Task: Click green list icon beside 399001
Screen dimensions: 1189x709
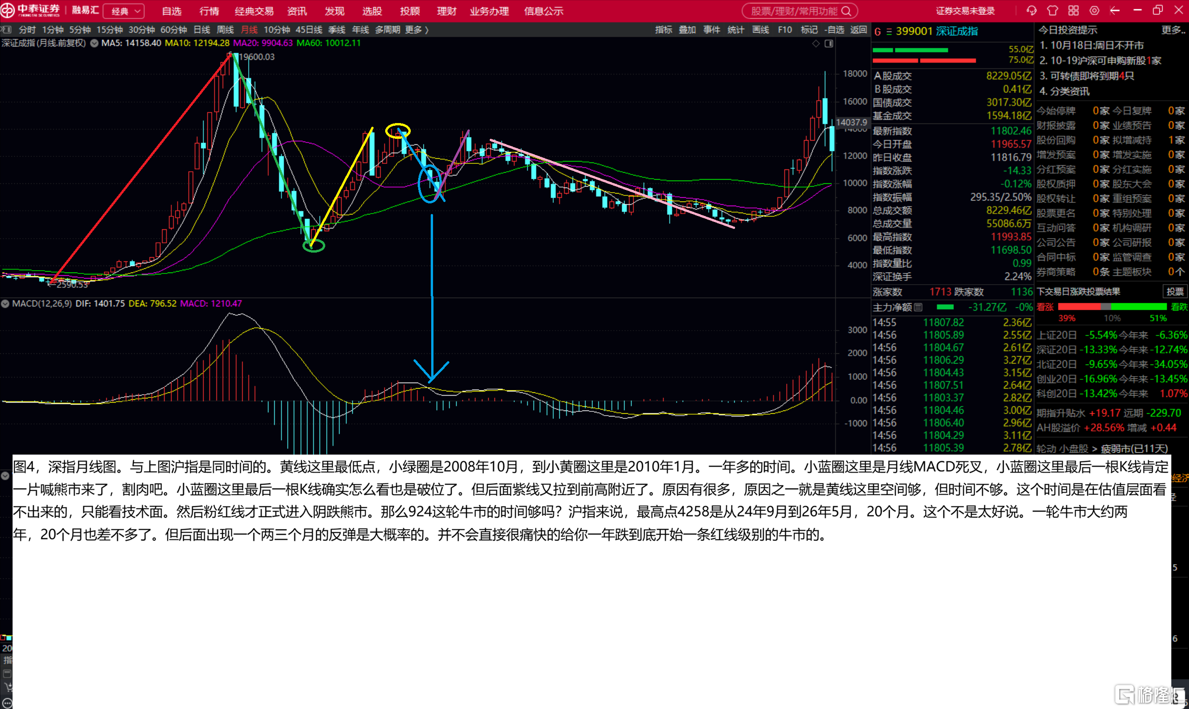Action: (889, 32)
